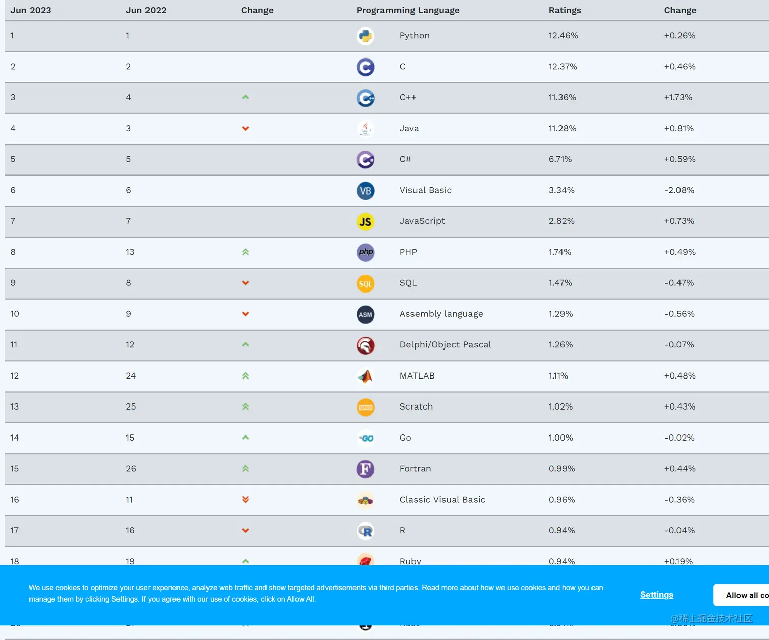
Task: Open cookie Settings link
Action: (x=657, y=595)
